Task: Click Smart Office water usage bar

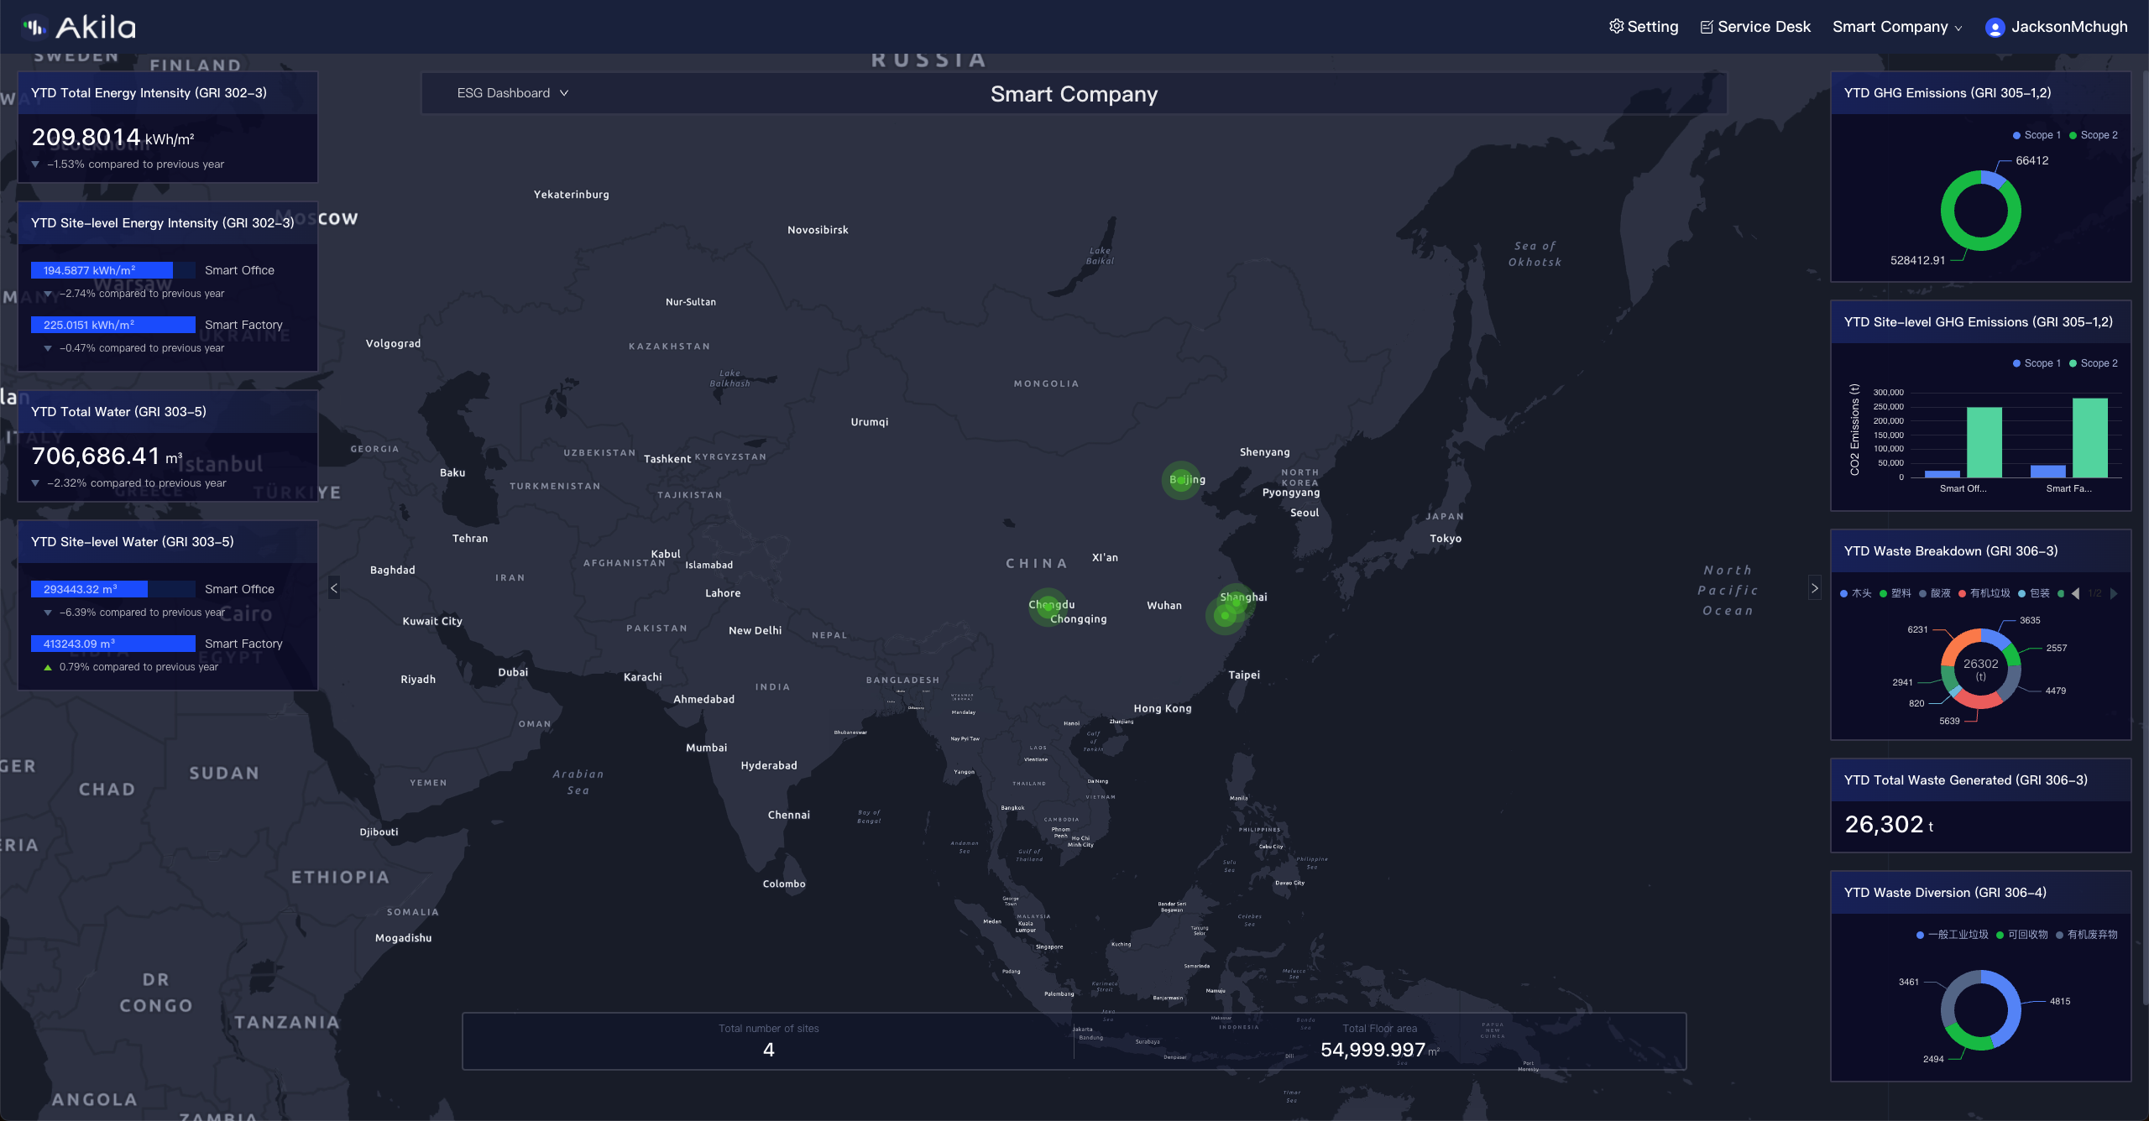Action: click(89, 589)
